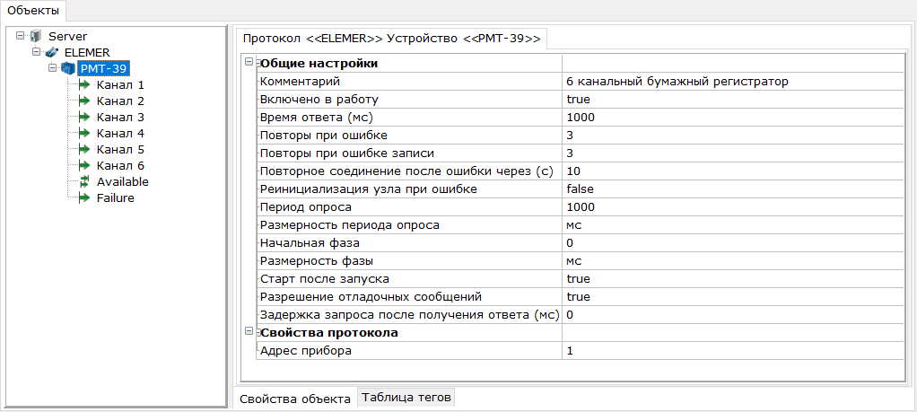Edit the Период опроса value
The image size is (917, 412).
pos(735,207)
